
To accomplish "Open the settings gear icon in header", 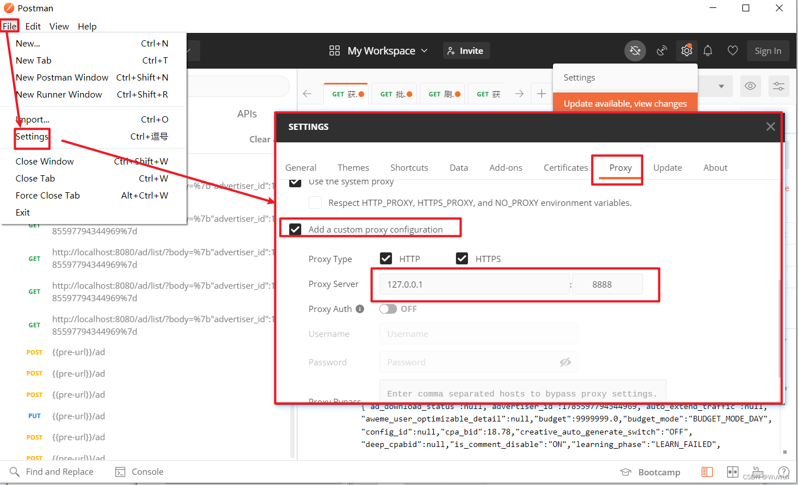I will pyautogui.click(x=687, y=50).
